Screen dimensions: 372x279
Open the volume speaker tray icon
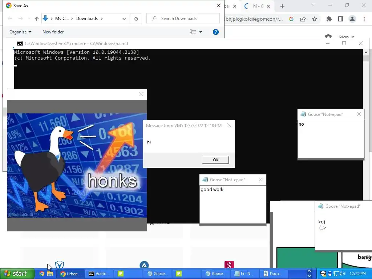pyautogui.click(x=342, y=274)
